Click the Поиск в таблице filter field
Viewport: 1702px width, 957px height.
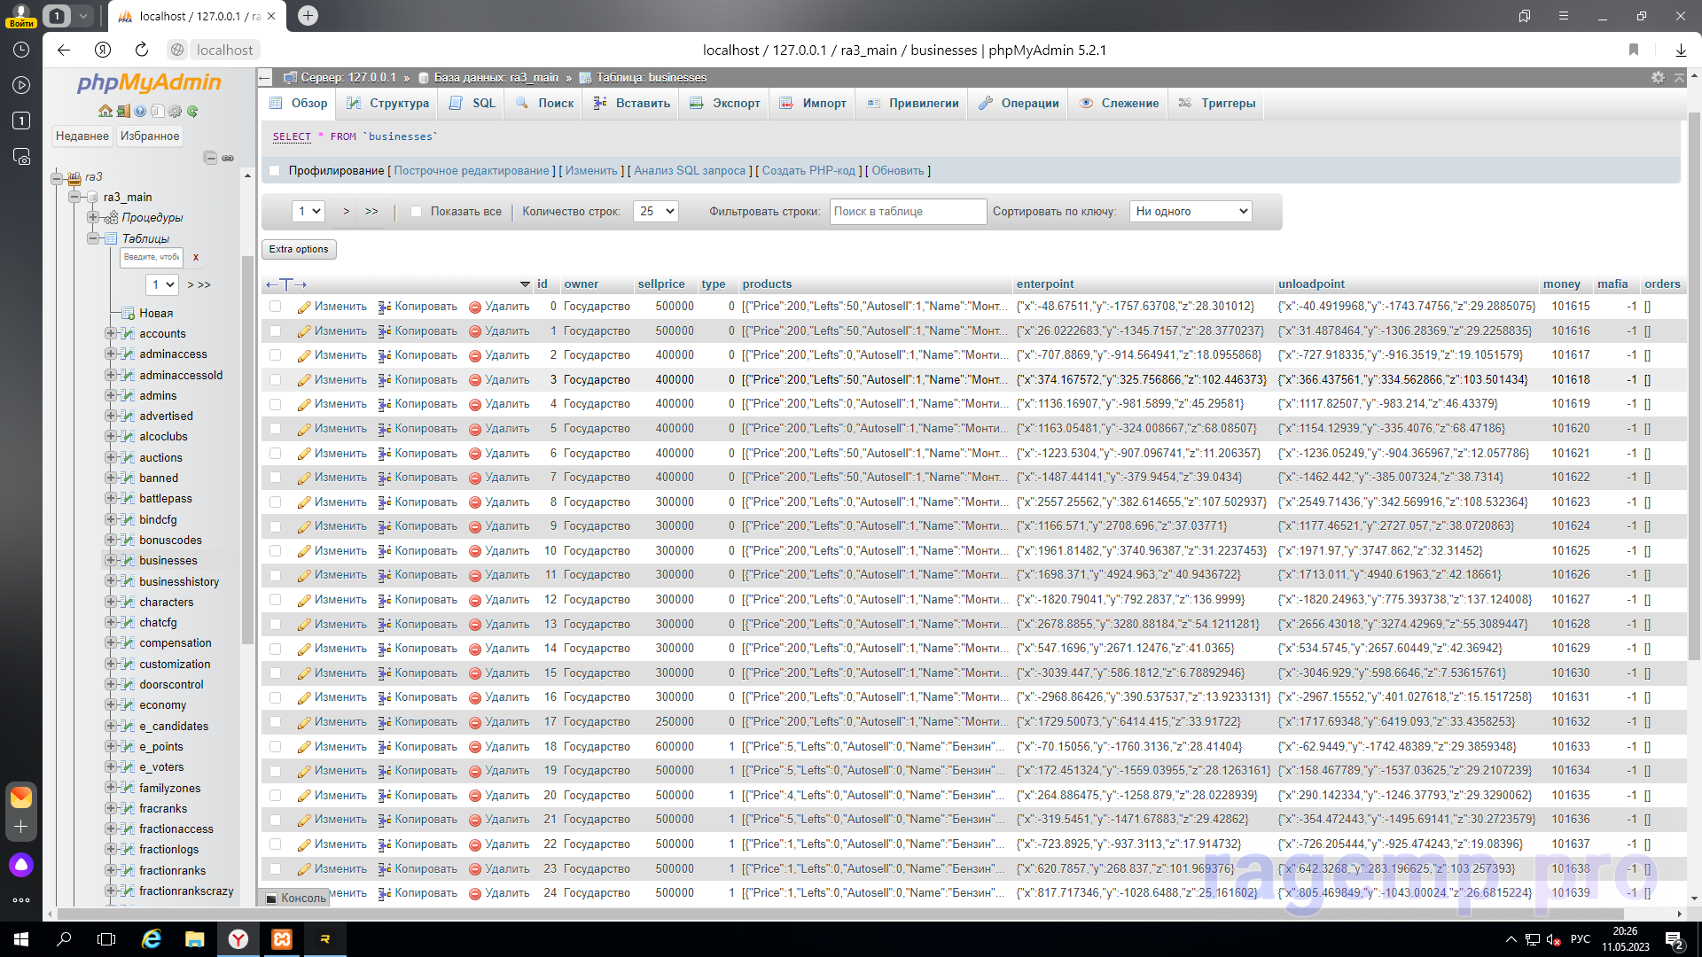pyautogui.click(x=907, y=212)
